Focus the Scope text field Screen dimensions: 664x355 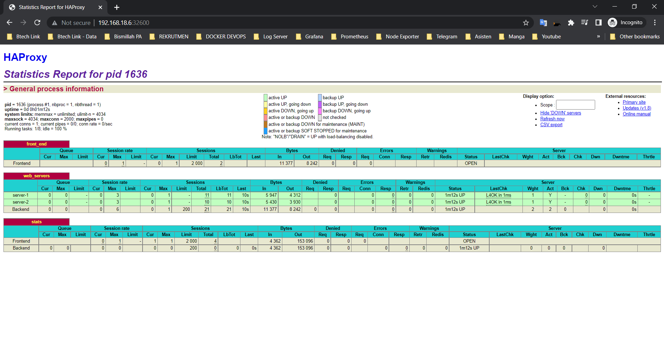click(x=575, y=105)
